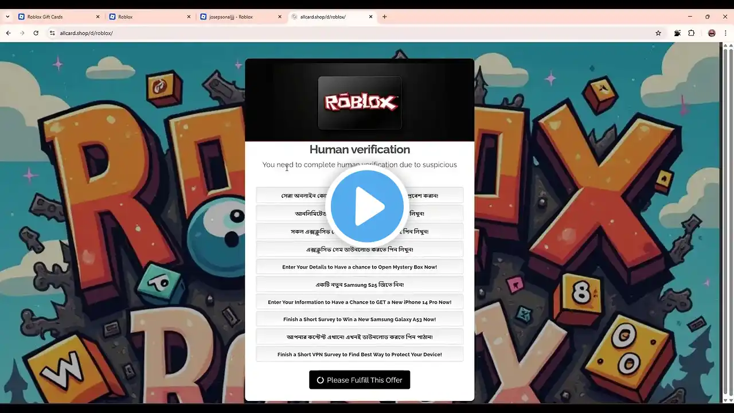This screenshot has height=413, width=734.
Task: Play the video with the blue play button
Action: 367,206
